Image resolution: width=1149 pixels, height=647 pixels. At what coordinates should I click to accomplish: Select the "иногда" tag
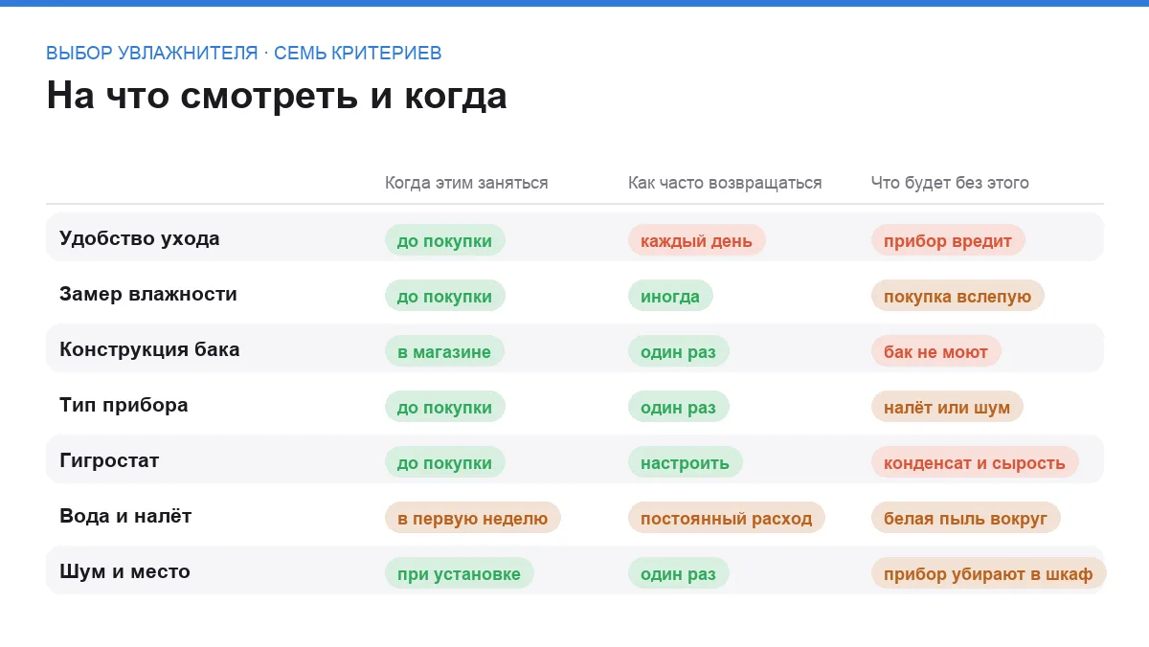point(670,296)
